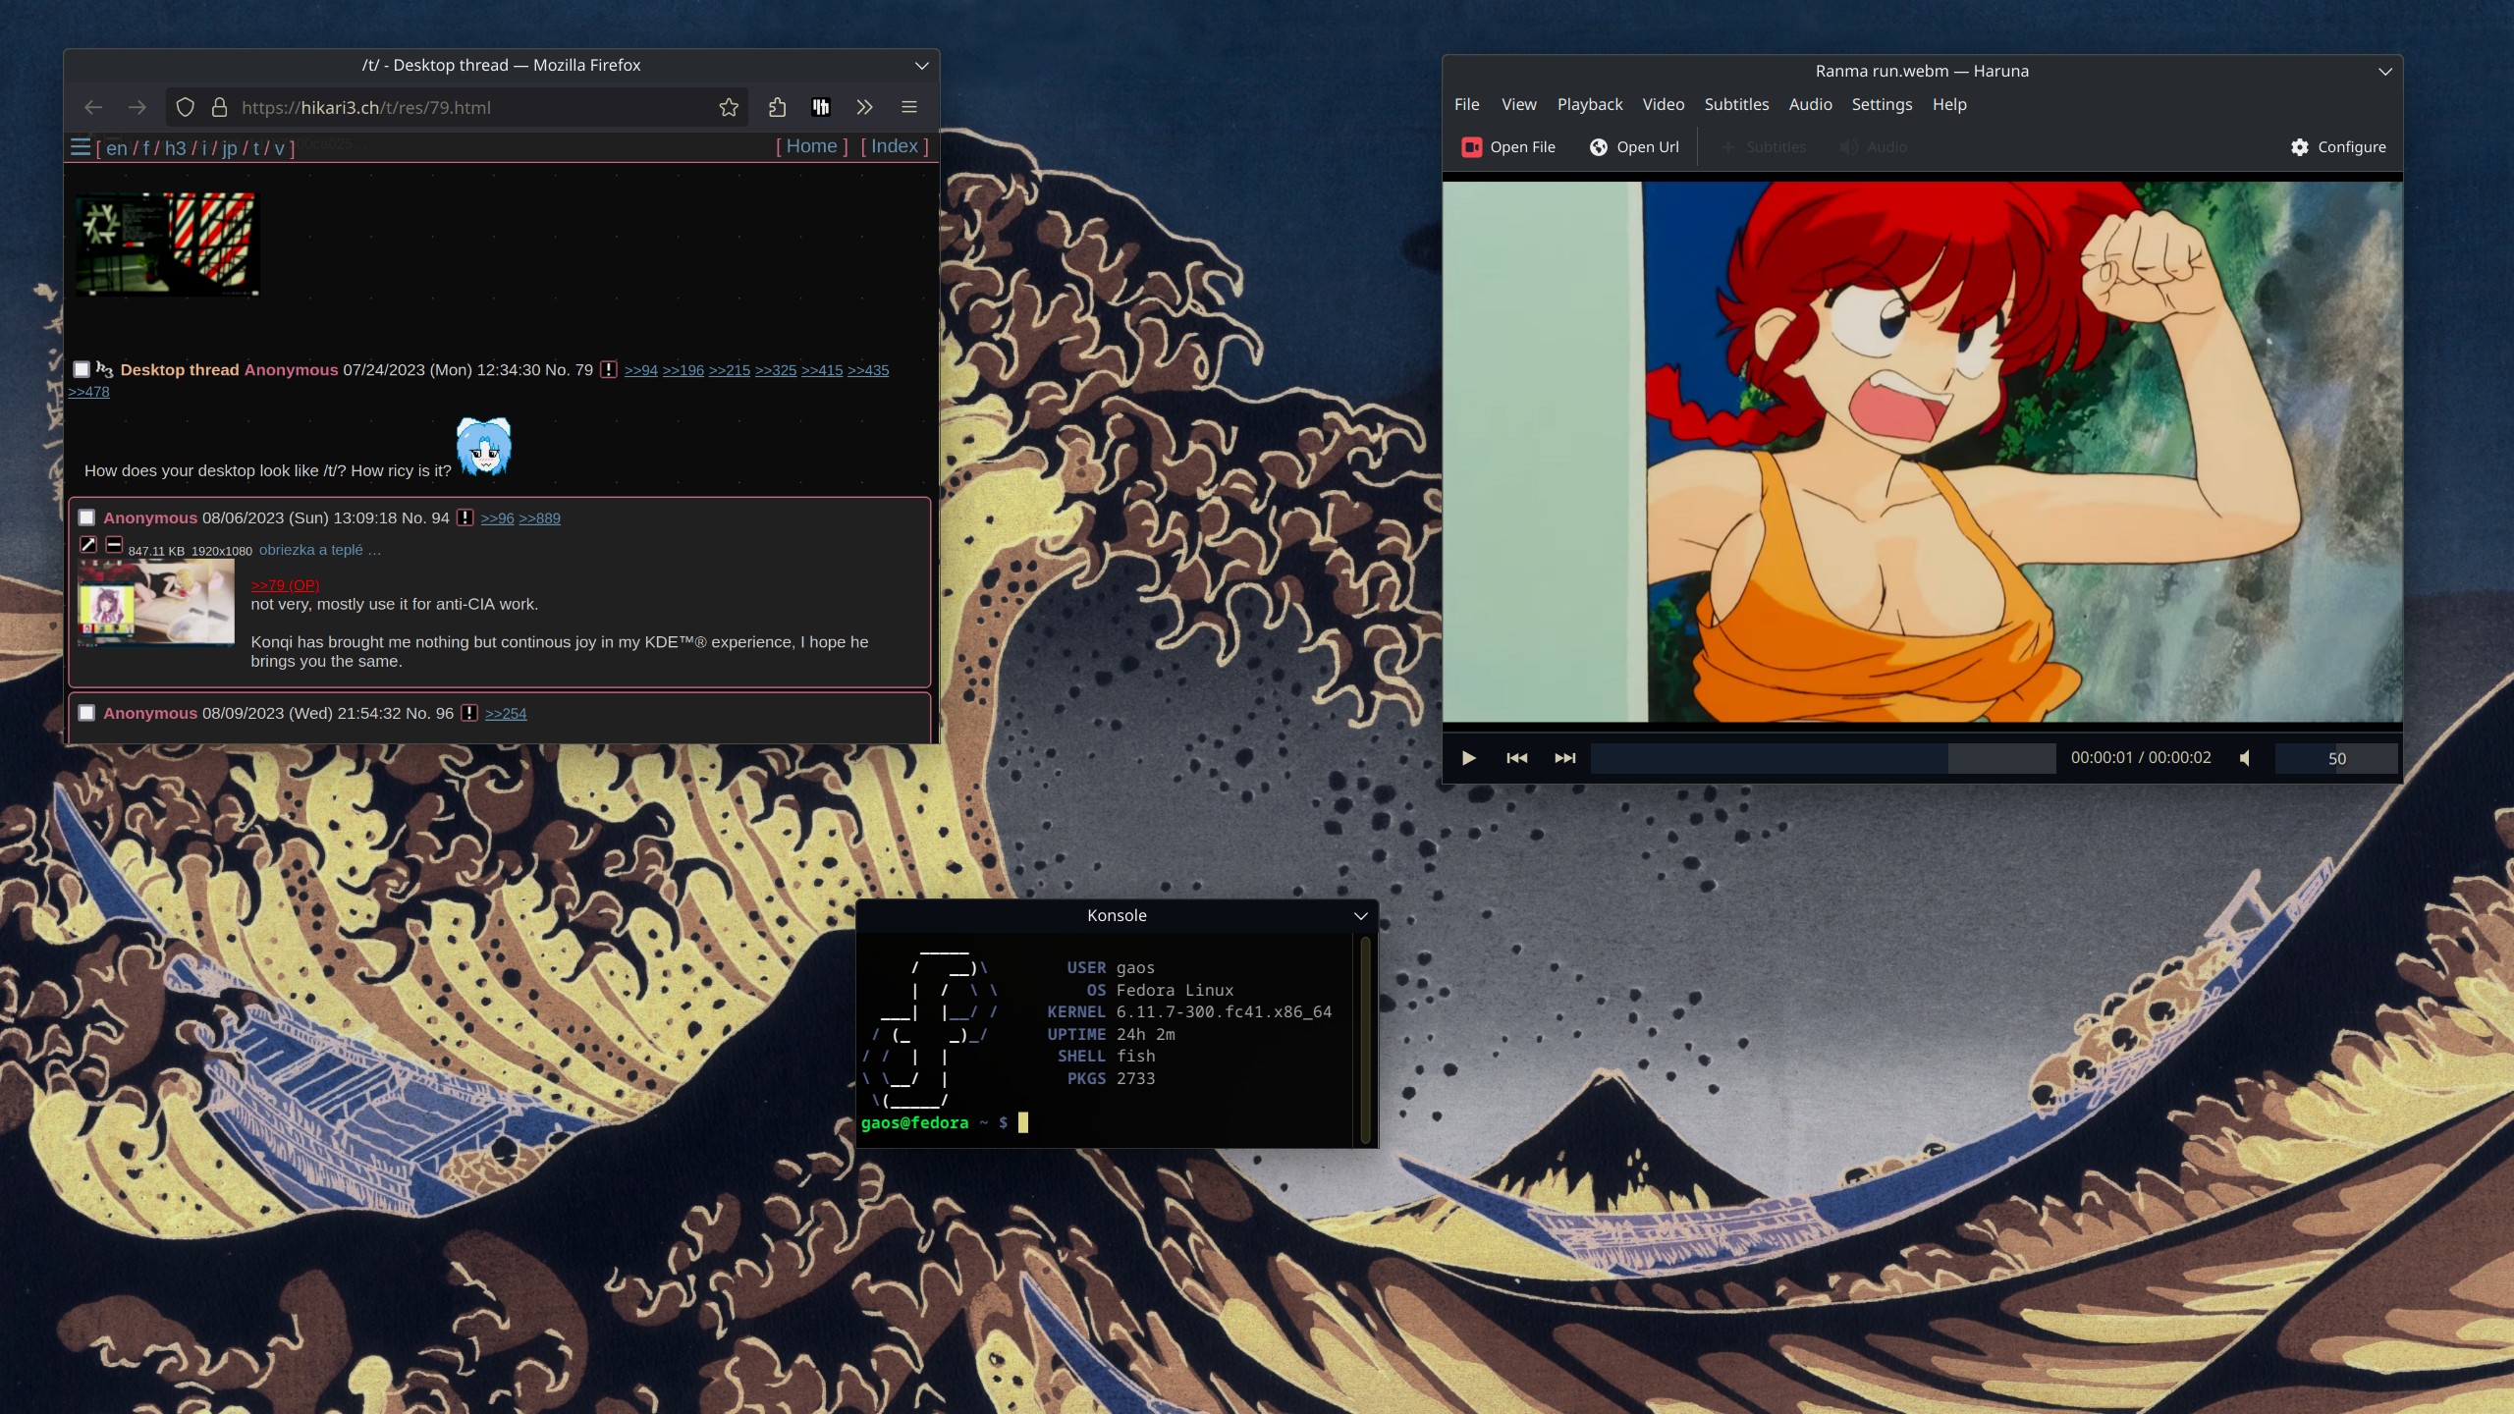Open Firefox hamburger application menu
This screenshot has height=1414, width=2514.
point(908,107)
